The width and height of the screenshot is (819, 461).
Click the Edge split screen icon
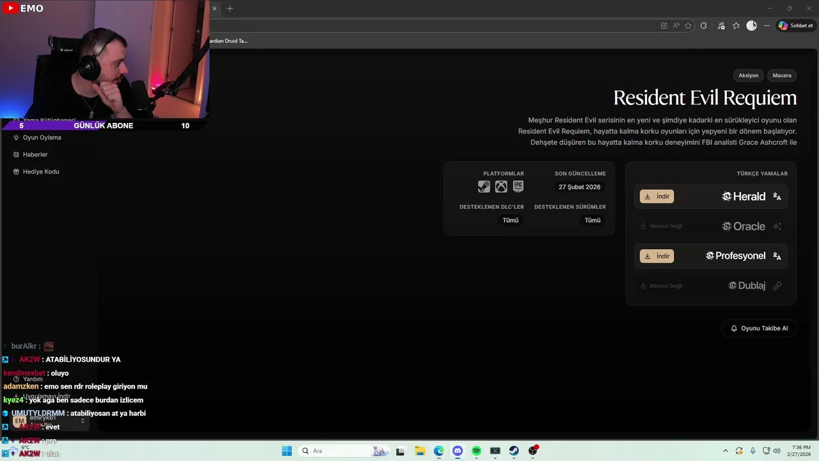click(x=664, y=26)
